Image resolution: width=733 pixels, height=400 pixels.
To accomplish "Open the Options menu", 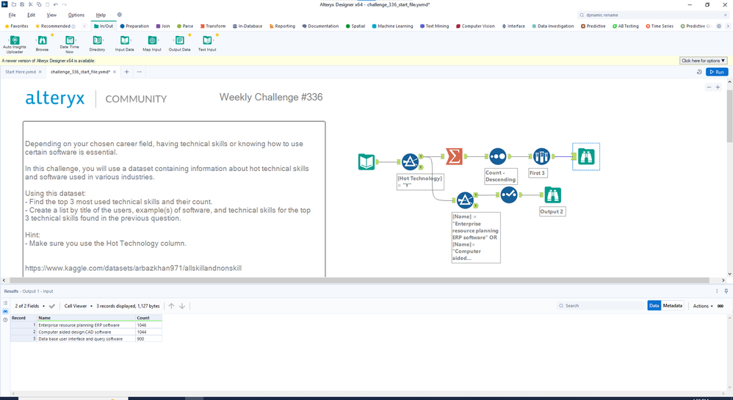I will [76, 15].
